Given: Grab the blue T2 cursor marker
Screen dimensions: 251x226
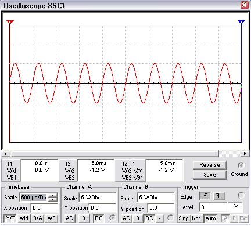Looking at the screenshot, I should pyautogui.click(x=241, y=22).
